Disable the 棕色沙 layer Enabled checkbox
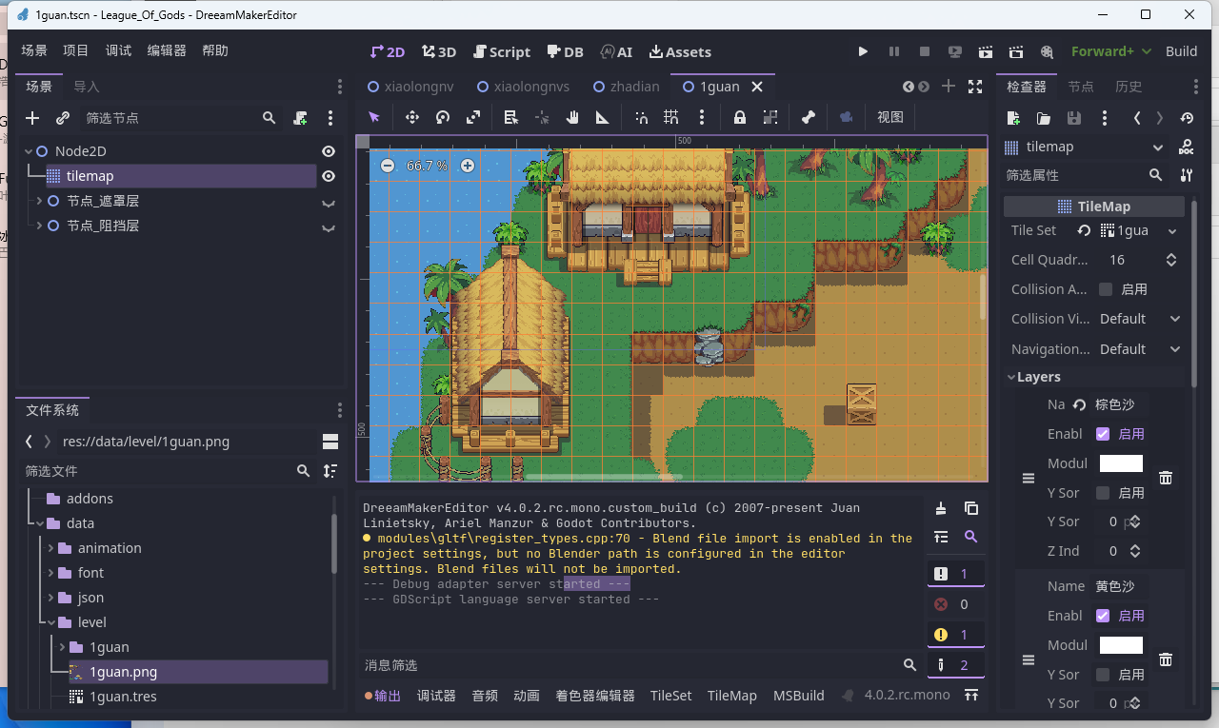The height and width of the screenshot is (728, 1219). point(1103,434)
